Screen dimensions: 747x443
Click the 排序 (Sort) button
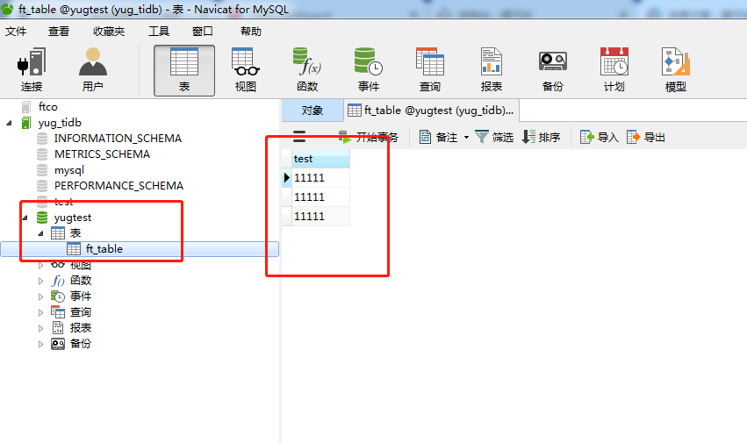[x=542, y=137]
